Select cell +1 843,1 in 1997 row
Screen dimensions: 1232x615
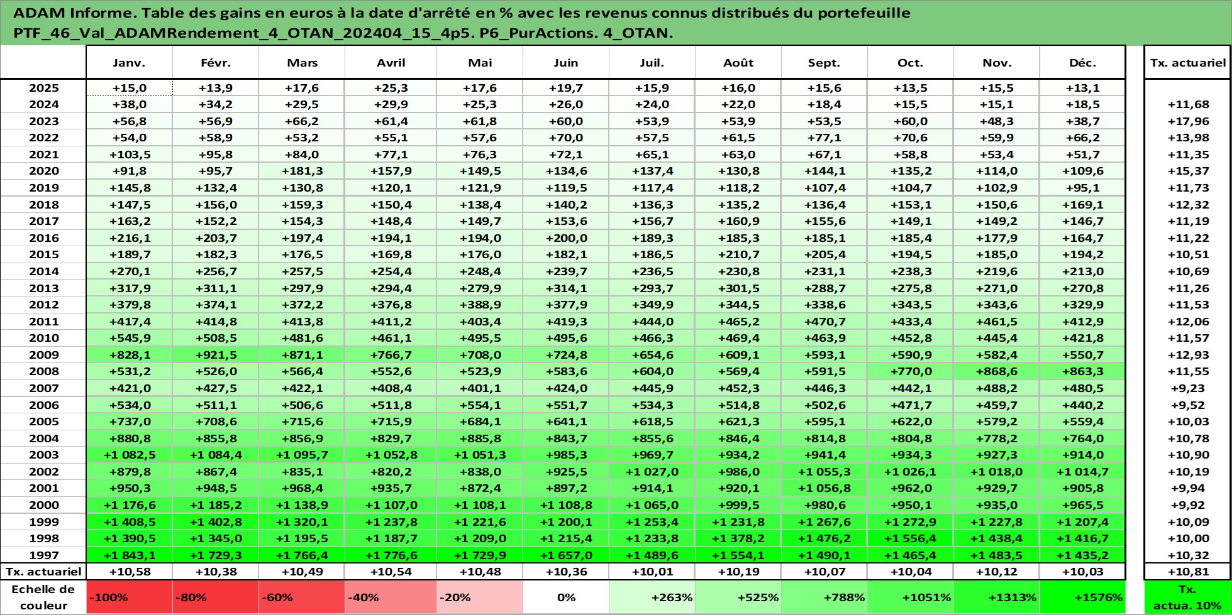129,555
